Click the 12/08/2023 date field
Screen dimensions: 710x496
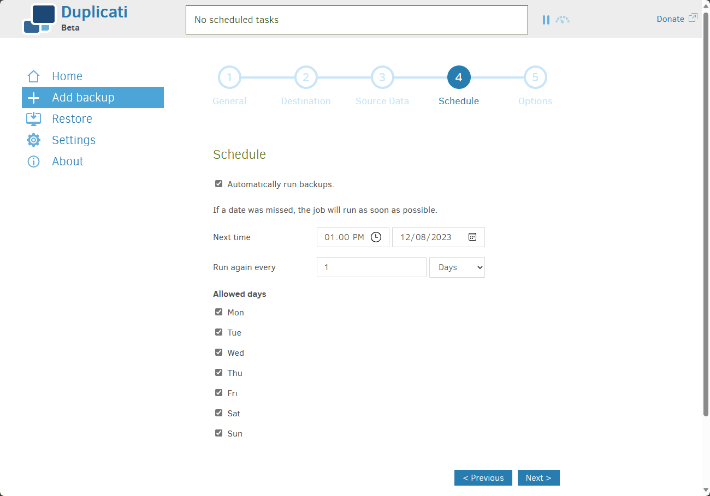click(x=439, y=237)
